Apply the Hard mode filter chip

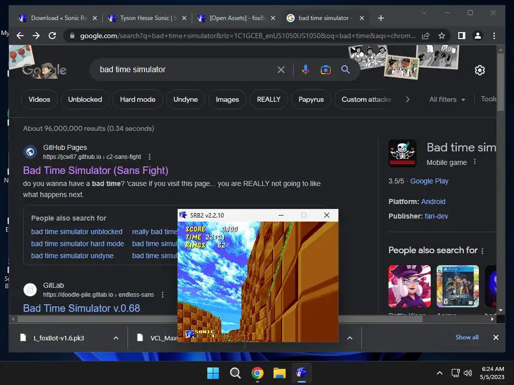pyautogui.click(x=138, y=99)
